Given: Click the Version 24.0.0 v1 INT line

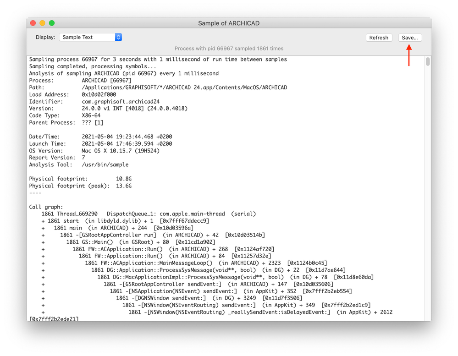Looking at the screenshot, I should 108,109.
